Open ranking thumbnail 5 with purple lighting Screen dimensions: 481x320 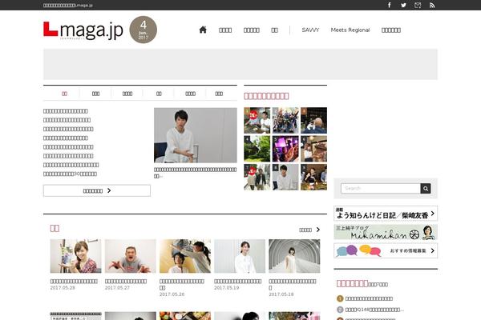[x=285, y=149]
